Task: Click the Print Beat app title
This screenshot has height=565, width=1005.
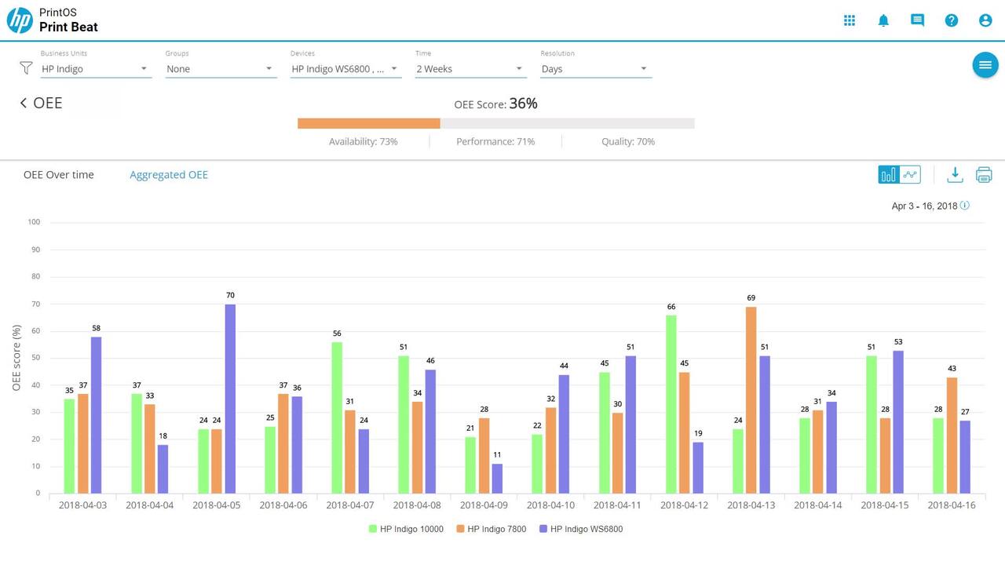Action: click(x=68, y=27)
